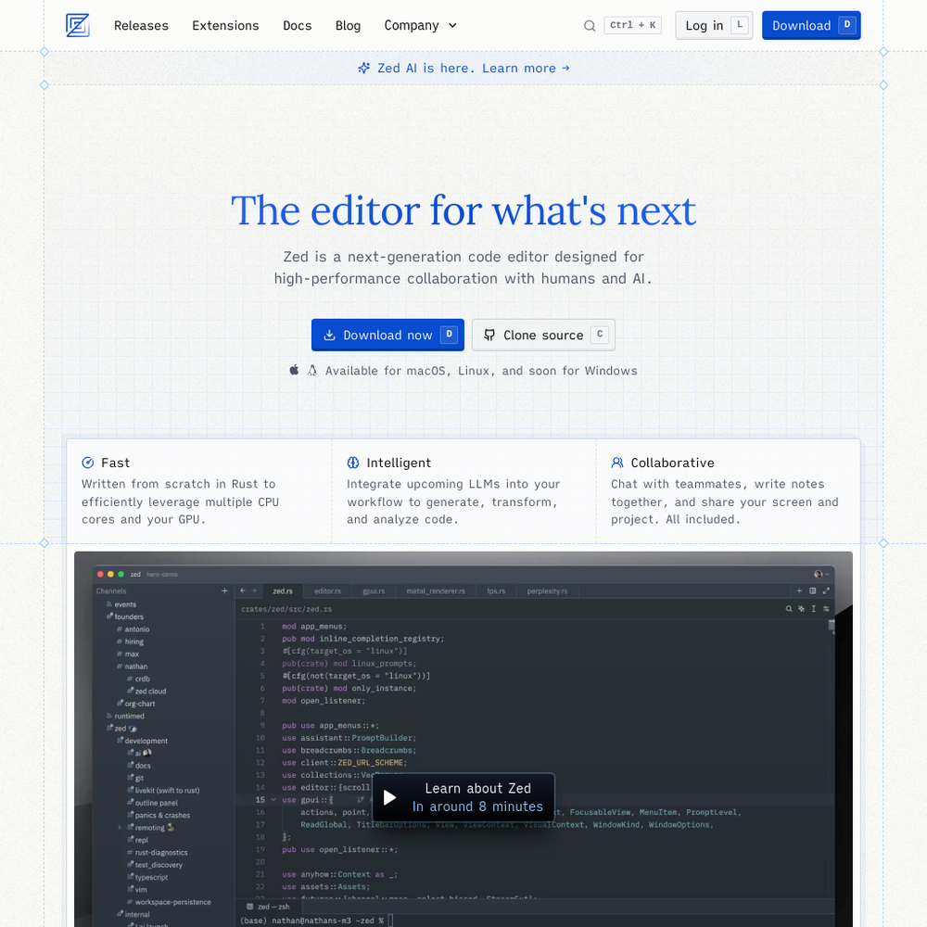
Task: Click the search magnifier icon in header
Action: coord(590,25)
